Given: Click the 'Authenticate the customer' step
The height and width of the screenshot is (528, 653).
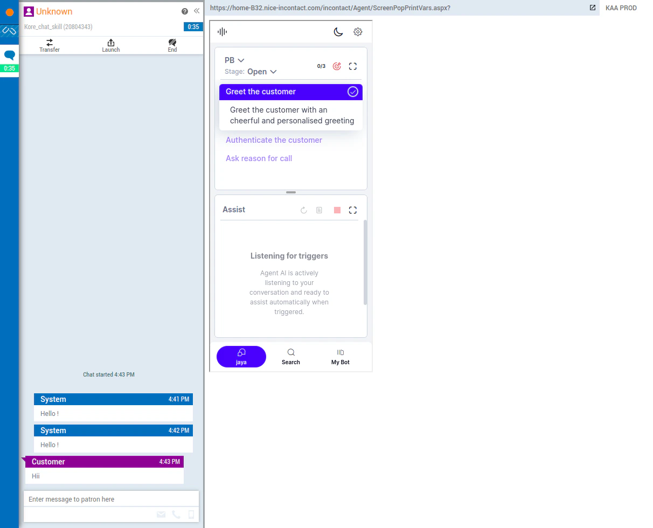Looking at the screenshot, I should [274, 140].
